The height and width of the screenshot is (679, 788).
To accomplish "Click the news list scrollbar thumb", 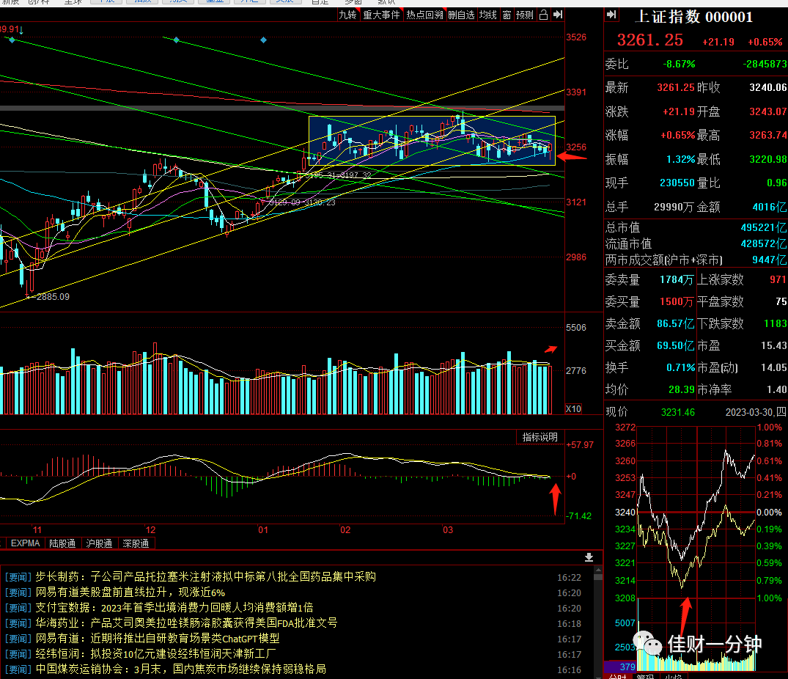I will (598, 577).
